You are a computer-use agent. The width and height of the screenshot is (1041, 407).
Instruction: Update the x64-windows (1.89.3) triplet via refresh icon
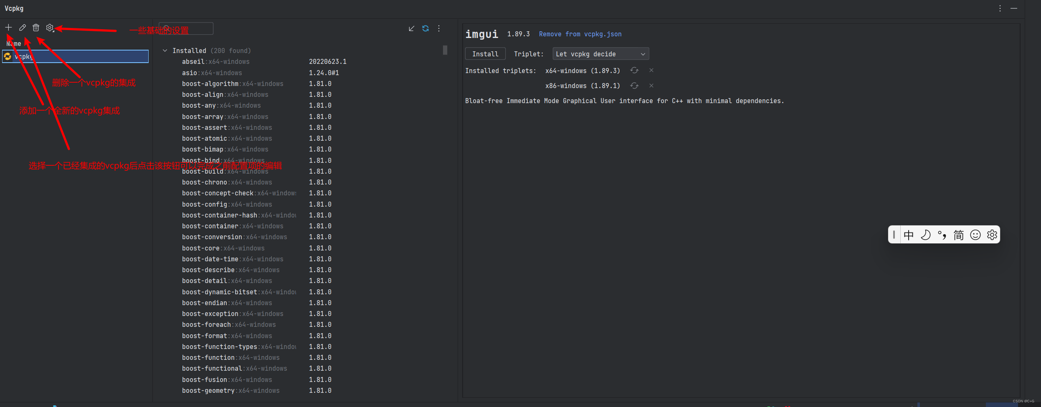pyautogui.click(x=634, y=71)
